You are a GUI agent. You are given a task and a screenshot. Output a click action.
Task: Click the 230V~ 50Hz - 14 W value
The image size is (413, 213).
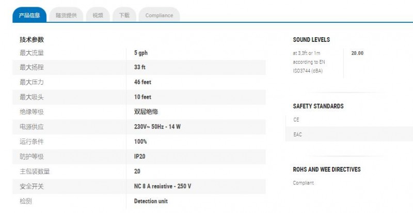click(x=157, y=127)
